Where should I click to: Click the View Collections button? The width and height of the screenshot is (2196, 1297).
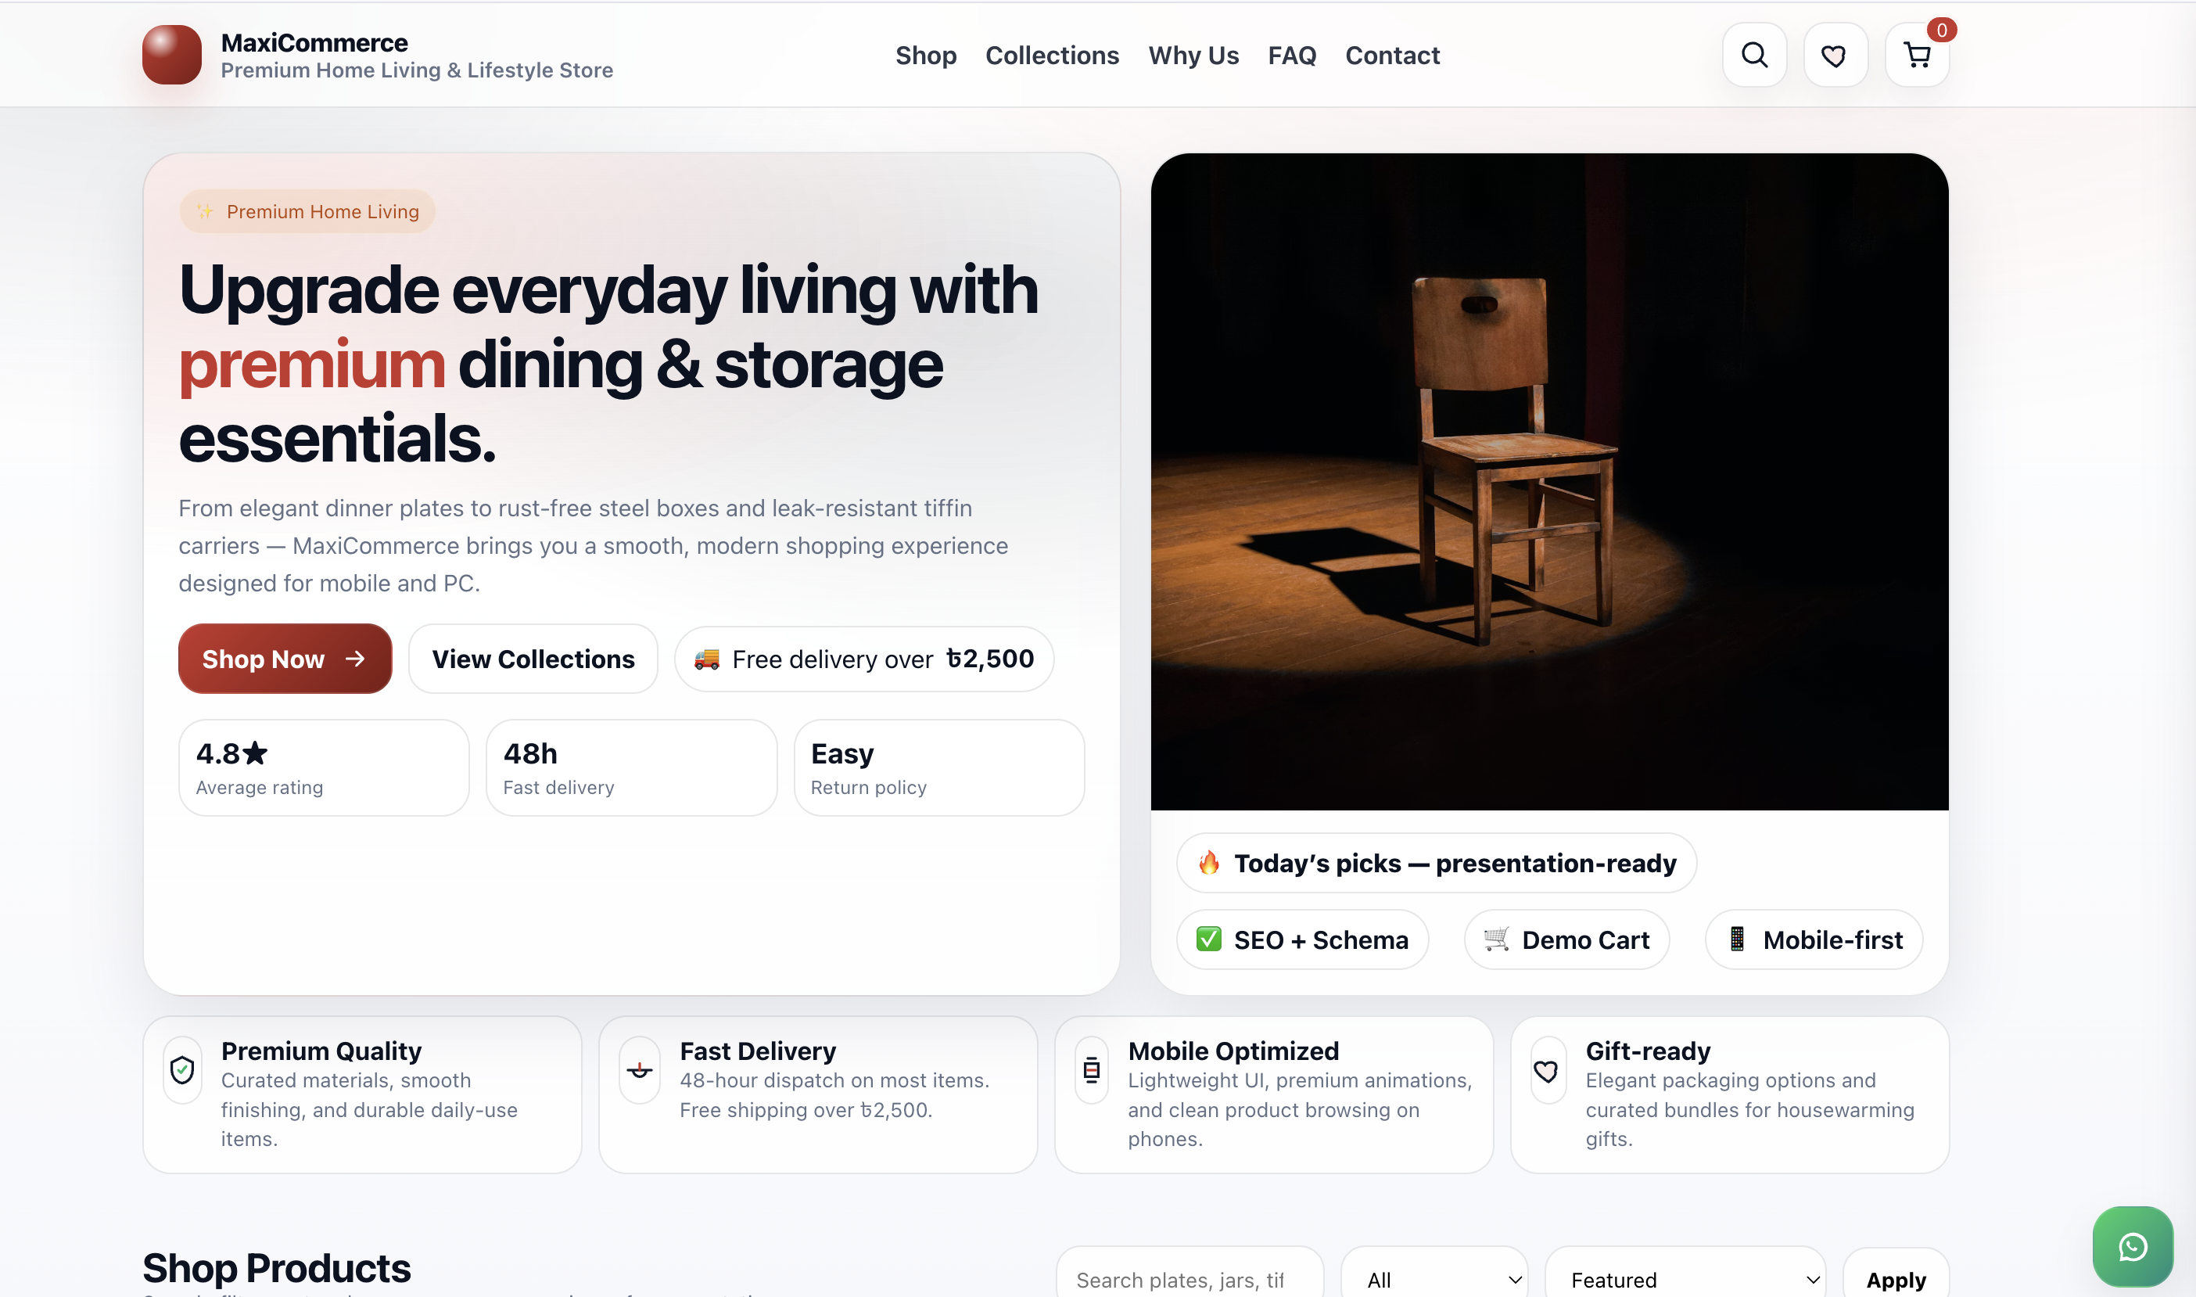pos(533,658)
